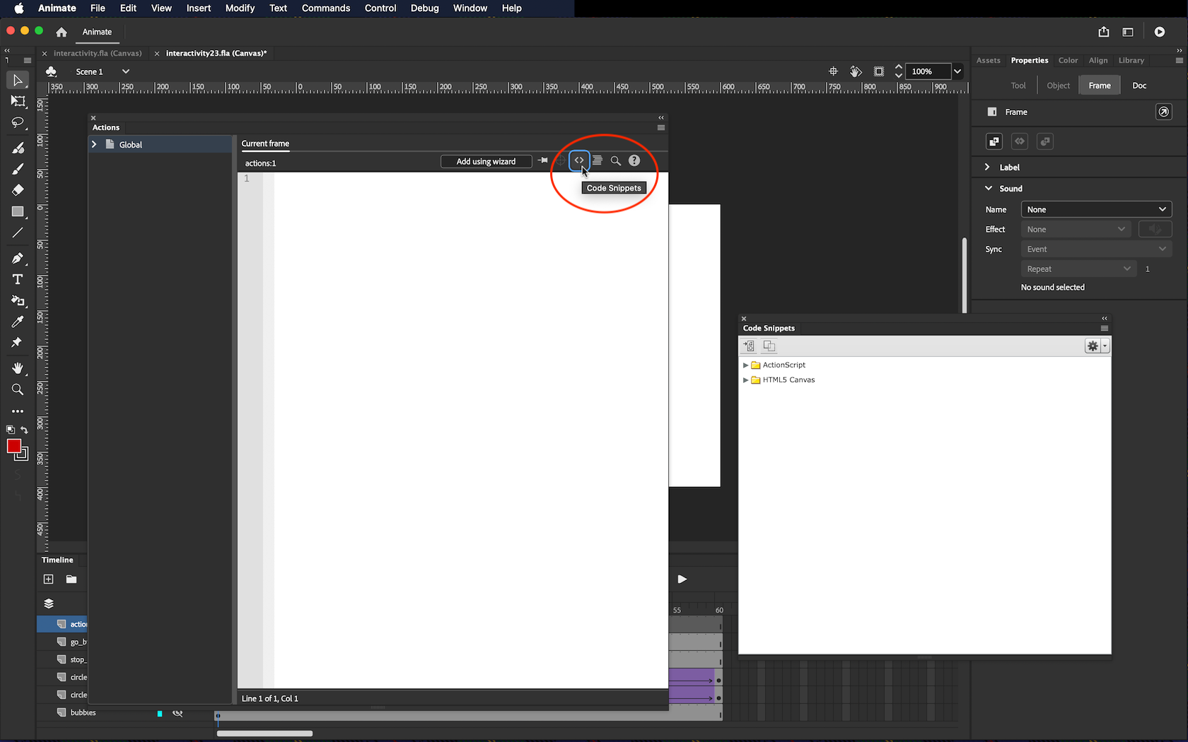This screenshot has height=742, width=1188.
Task: Switch to Doc properties button
Action: [1138, 86]
